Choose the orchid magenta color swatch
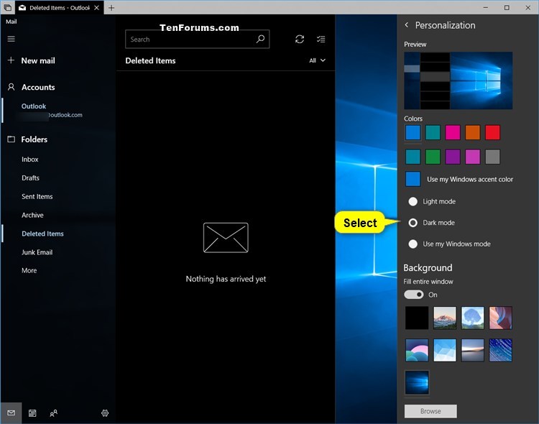 (473, 157)
